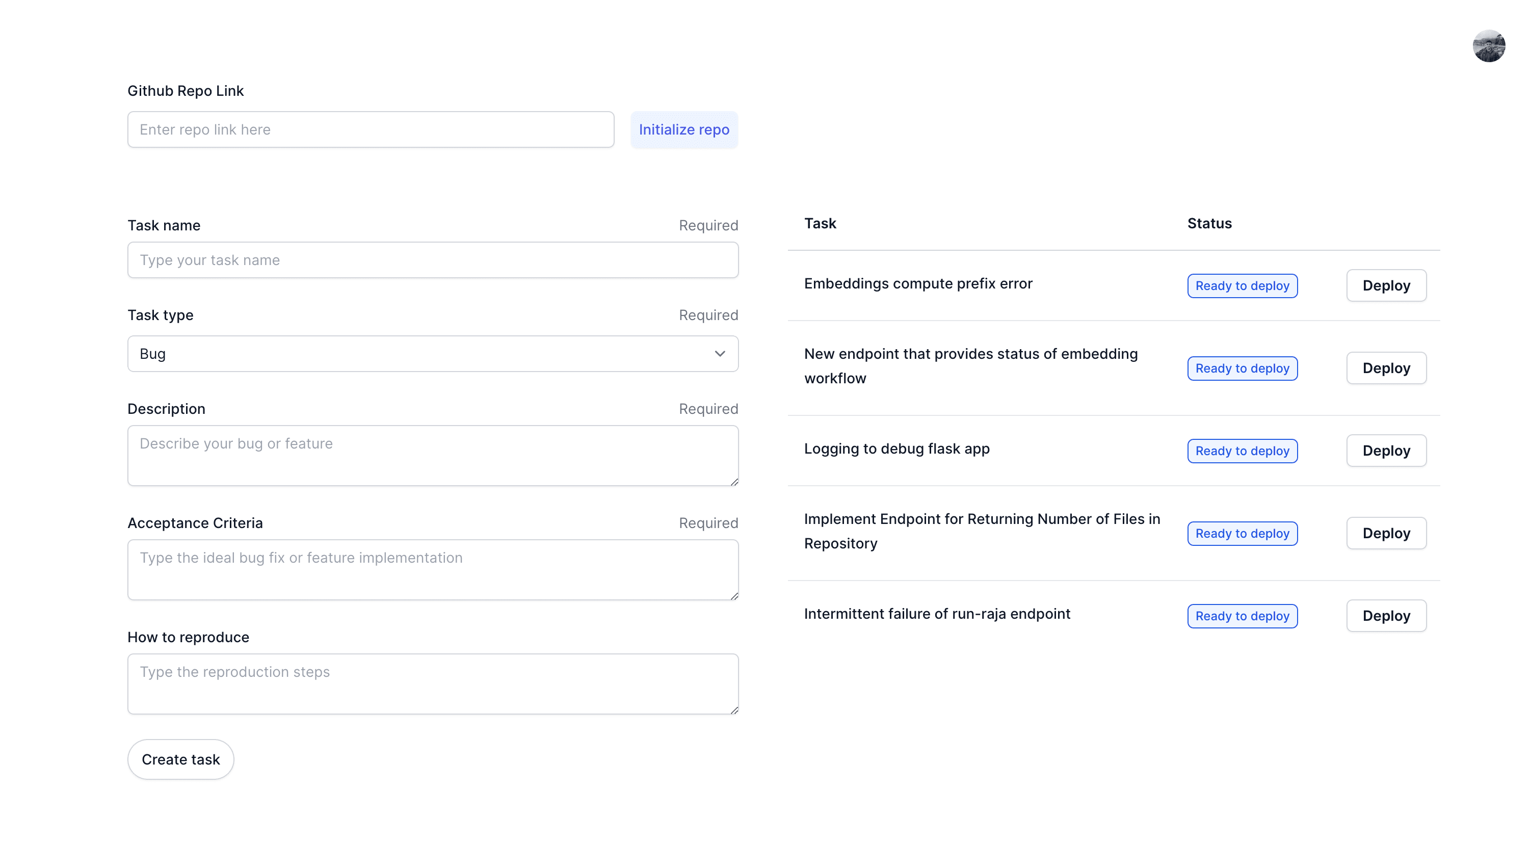The image size is (1530, 842).
Task: Click Ready to deploy badge for Embeddings task
Action: pos(1242,285)
